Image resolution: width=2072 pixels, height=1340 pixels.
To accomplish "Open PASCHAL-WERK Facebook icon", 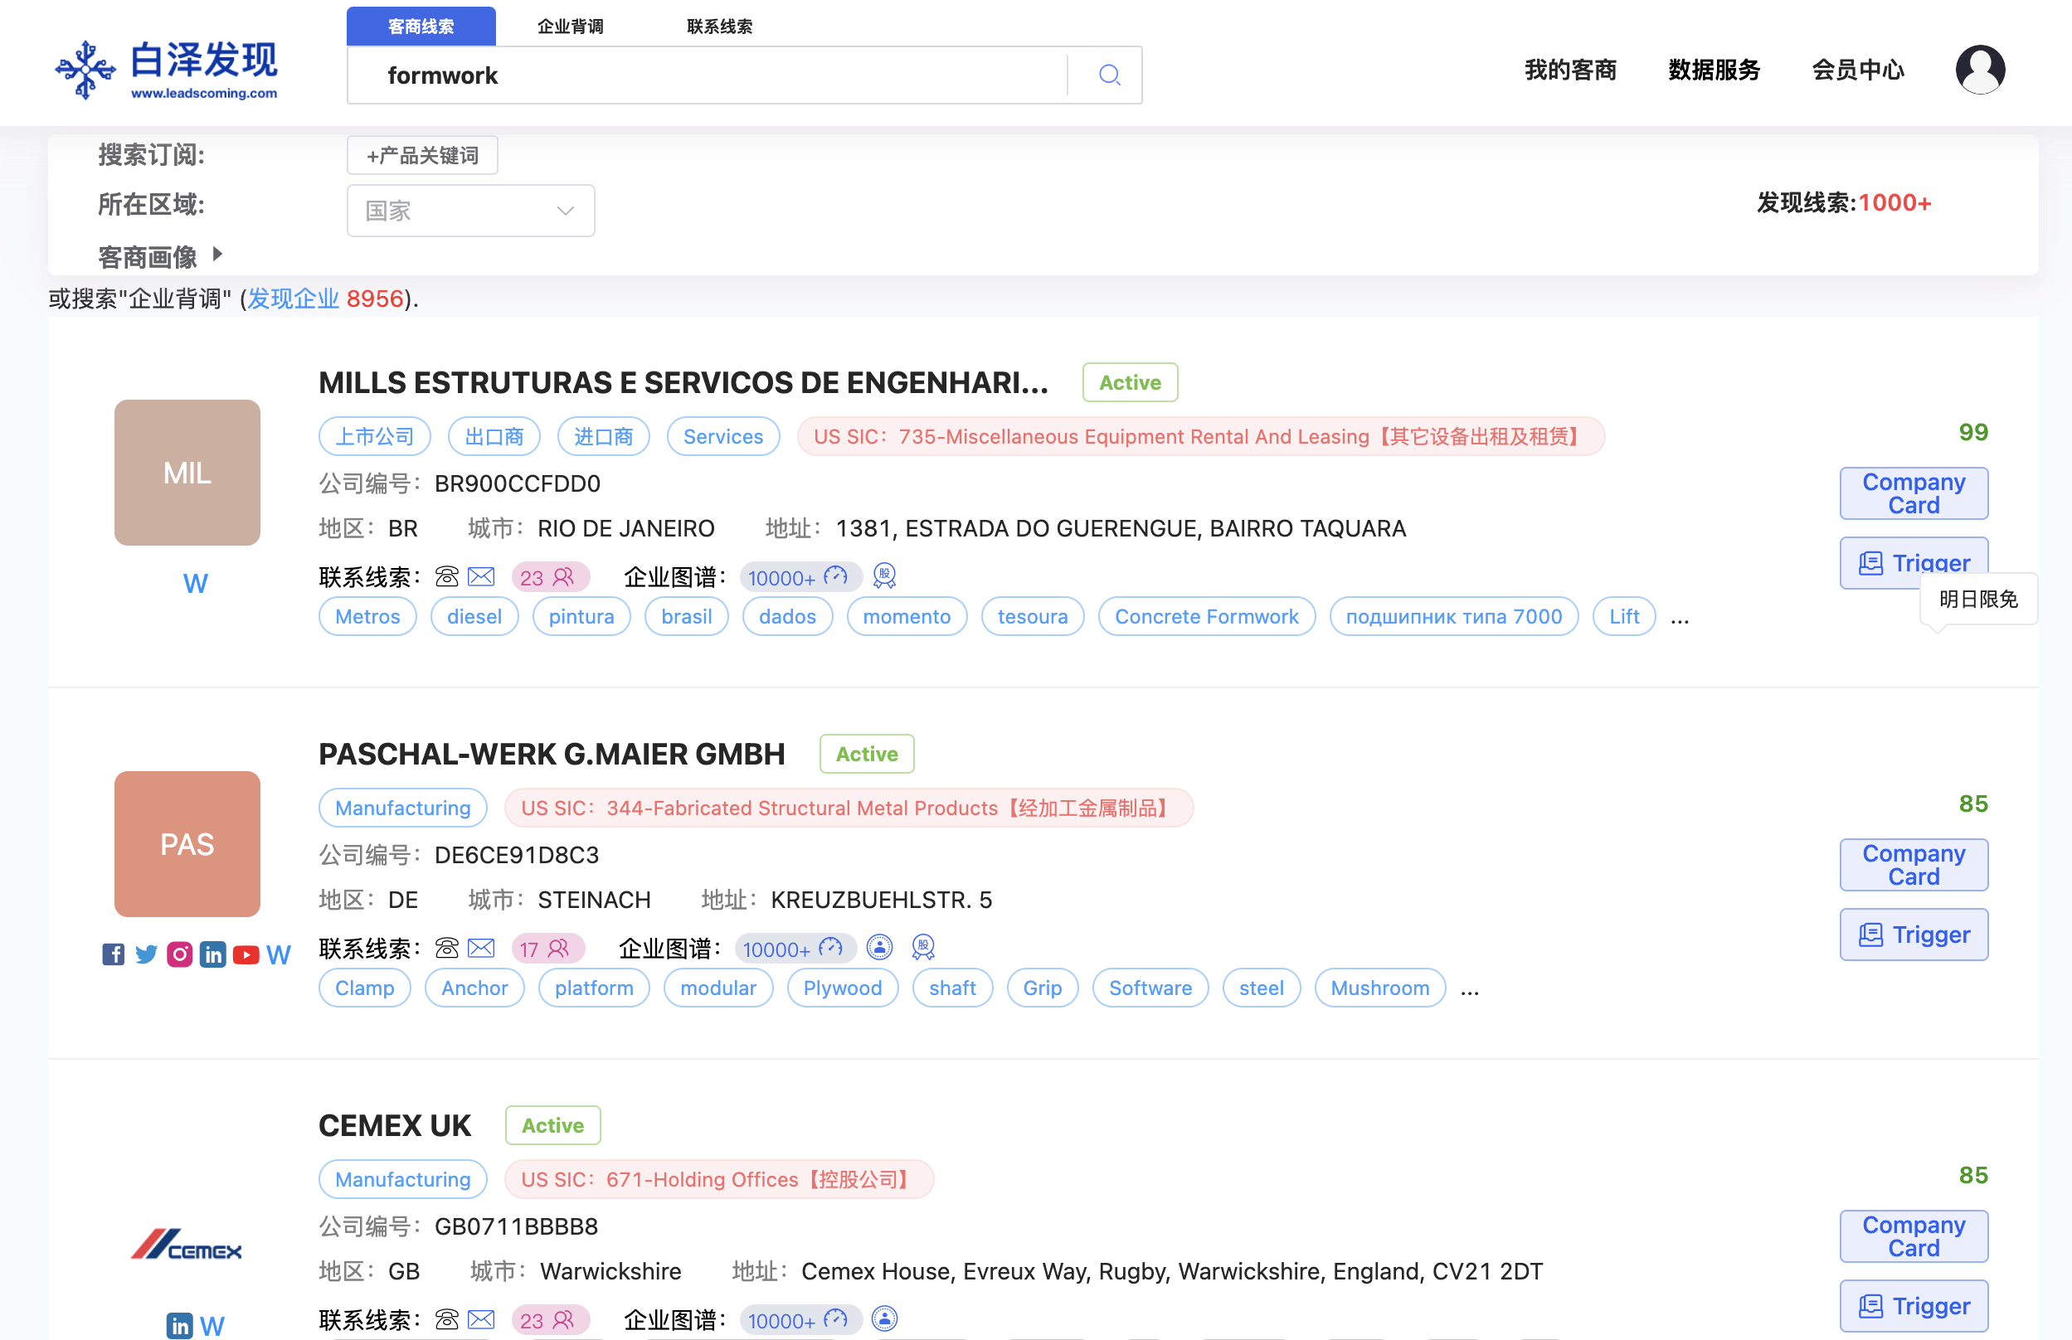I will click(x=113, y=954).
